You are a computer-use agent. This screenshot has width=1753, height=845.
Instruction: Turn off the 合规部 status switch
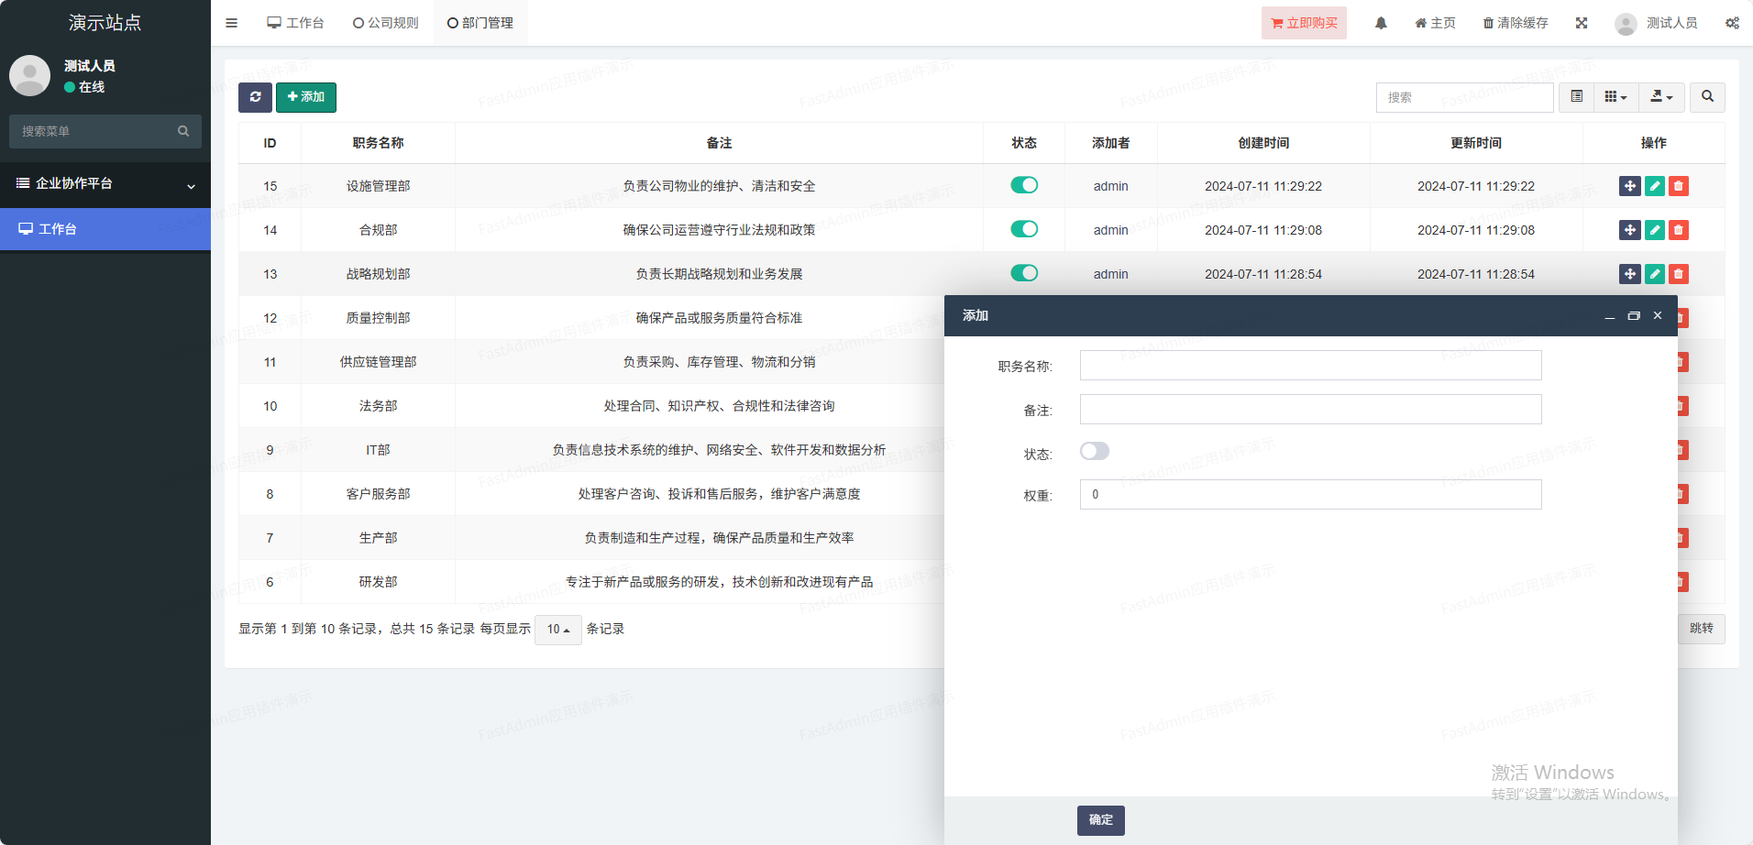(1023, 229)
